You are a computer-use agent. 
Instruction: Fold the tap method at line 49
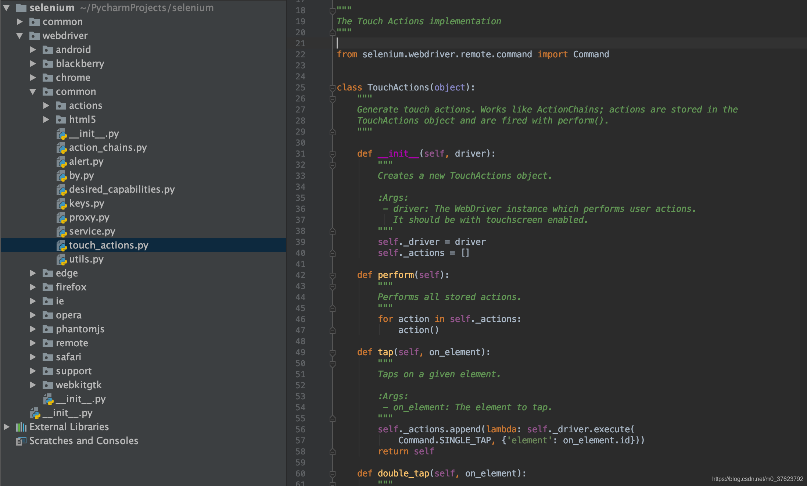(332, 353)
